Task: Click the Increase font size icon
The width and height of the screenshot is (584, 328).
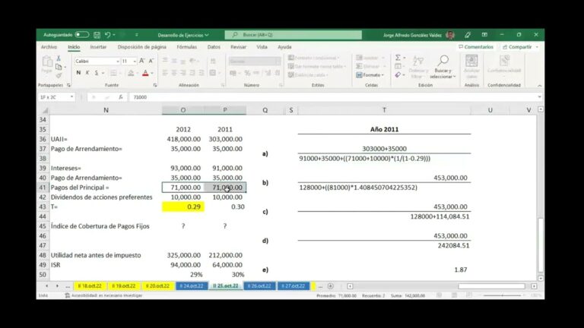Action: [142, 61]
